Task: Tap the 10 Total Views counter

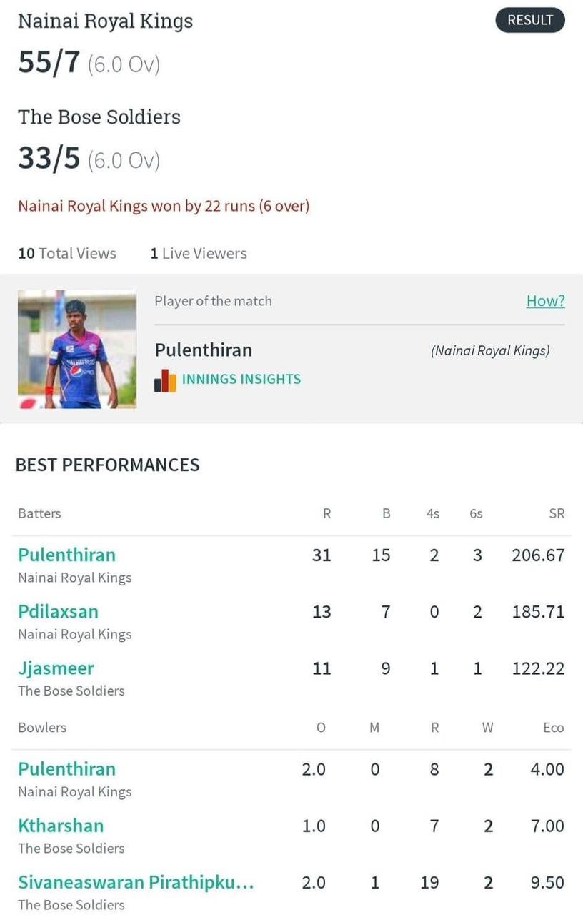Action: point(67,253)
